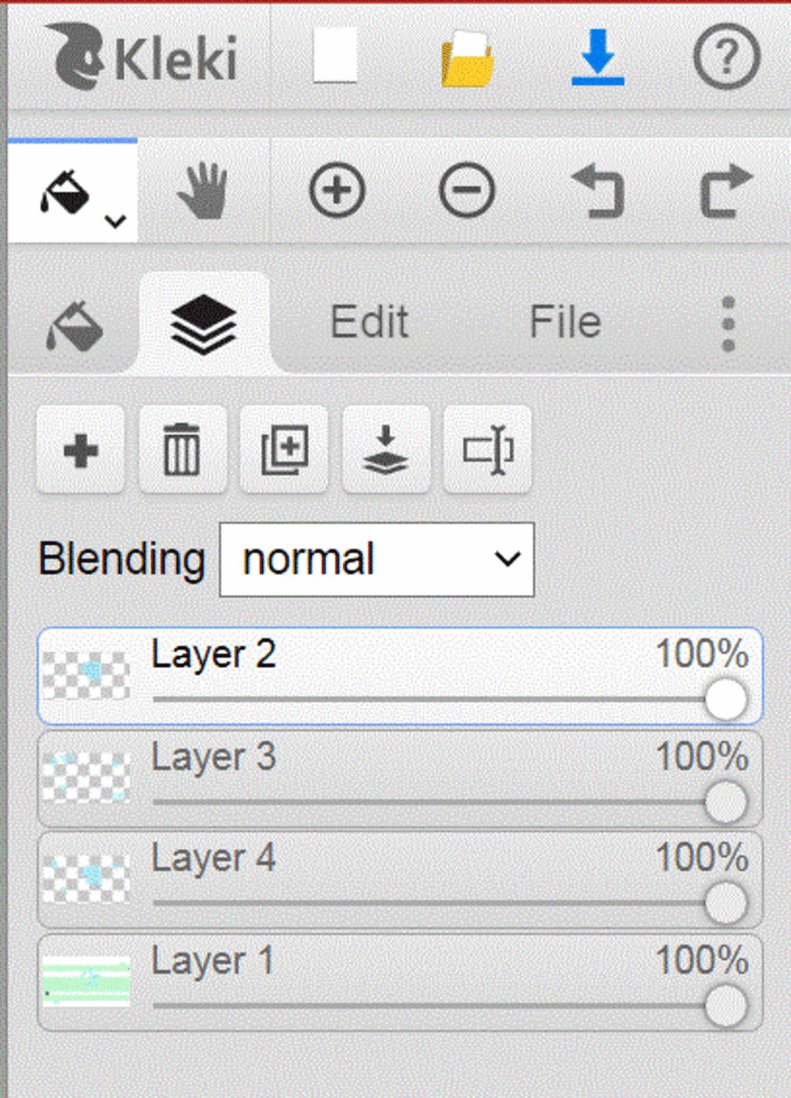Switch to the Edit tab
This screenshot has height=1098, width=791.
(369, 322)
